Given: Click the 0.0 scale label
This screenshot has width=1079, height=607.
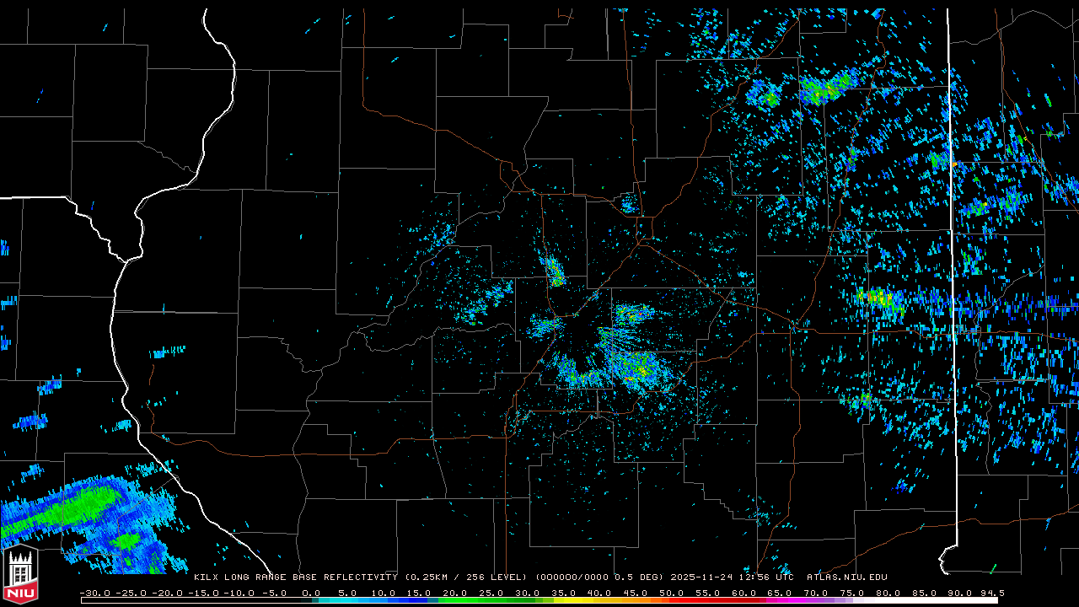Looking at the screenshot, I should coord(311,593).
